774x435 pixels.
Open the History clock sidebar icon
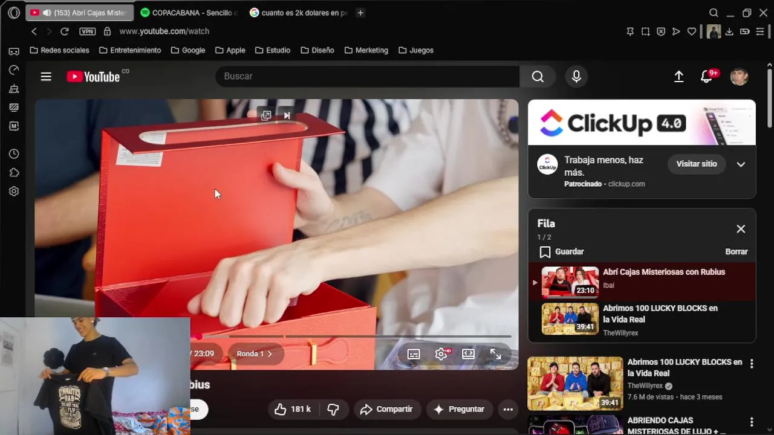click(x=14, y=154)
